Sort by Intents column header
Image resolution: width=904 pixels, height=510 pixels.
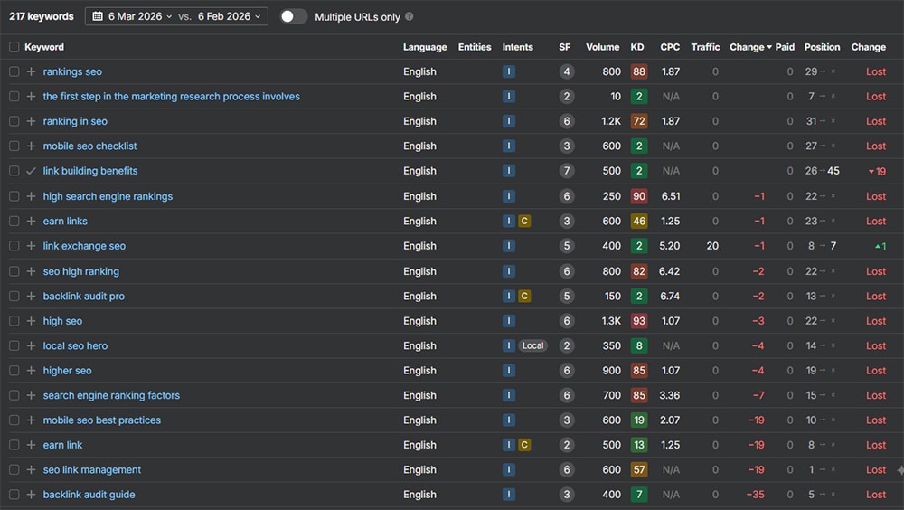tap(517, 47)
